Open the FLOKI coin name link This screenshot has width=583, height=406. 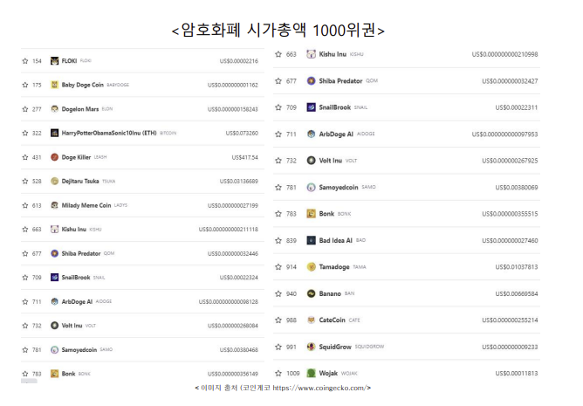pyautogui.click(x=69, y=61)
